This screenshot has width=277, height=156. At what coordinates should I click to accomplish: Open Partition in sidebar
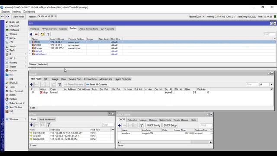pyautogui.click(x=13, y=99)
